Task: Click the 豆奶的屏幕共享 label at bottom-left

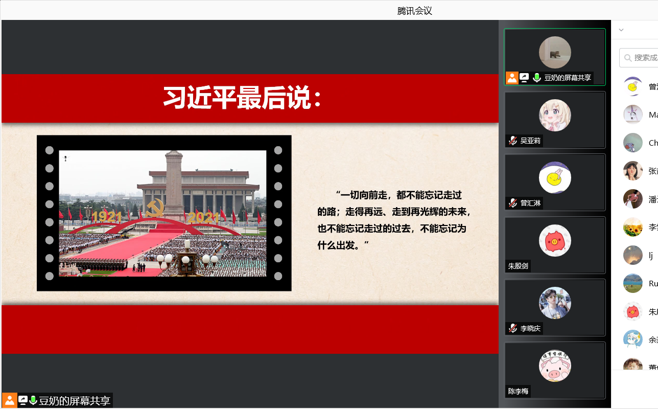Action: (x=75, y=401)
